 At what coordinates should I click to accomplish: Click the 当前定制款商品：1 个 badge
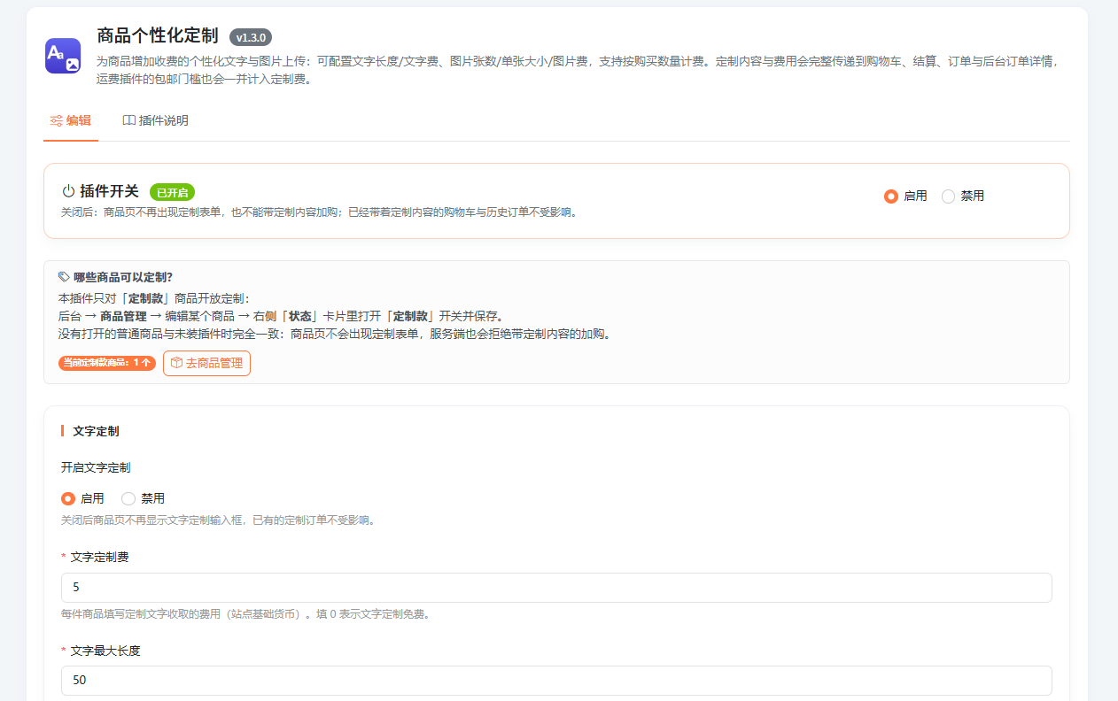tap(107, 363)
